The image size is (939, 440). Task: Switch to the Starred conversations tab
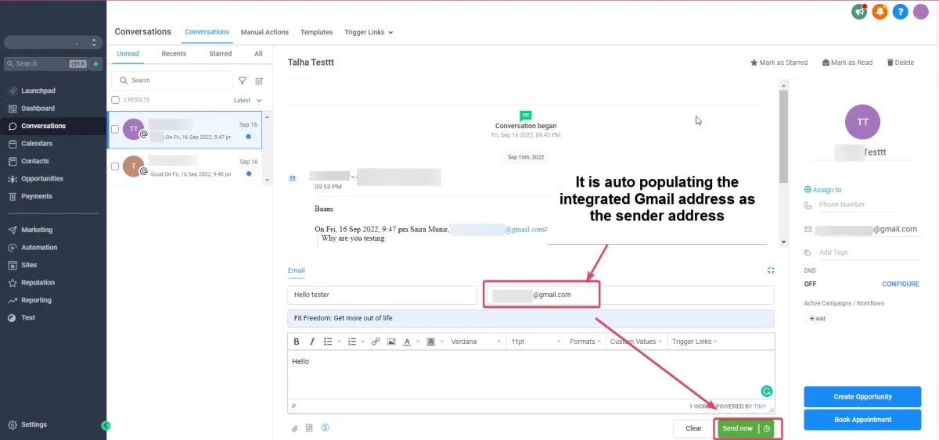(220, 54)
